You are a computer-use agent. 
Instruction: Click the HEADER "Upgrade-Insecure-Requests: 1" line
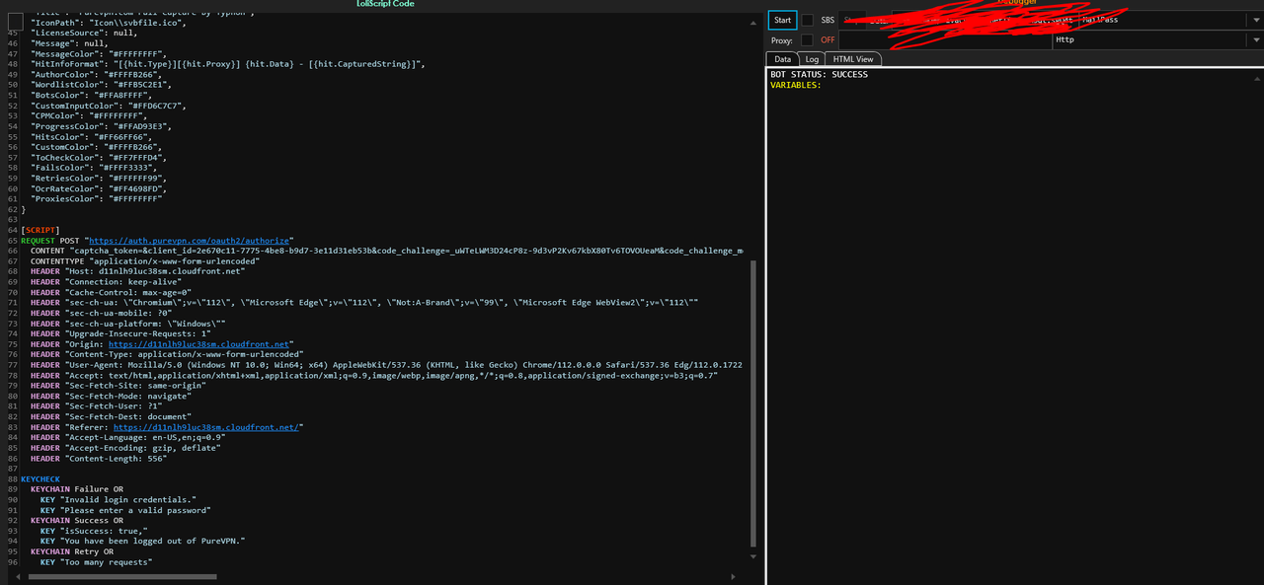120,333
